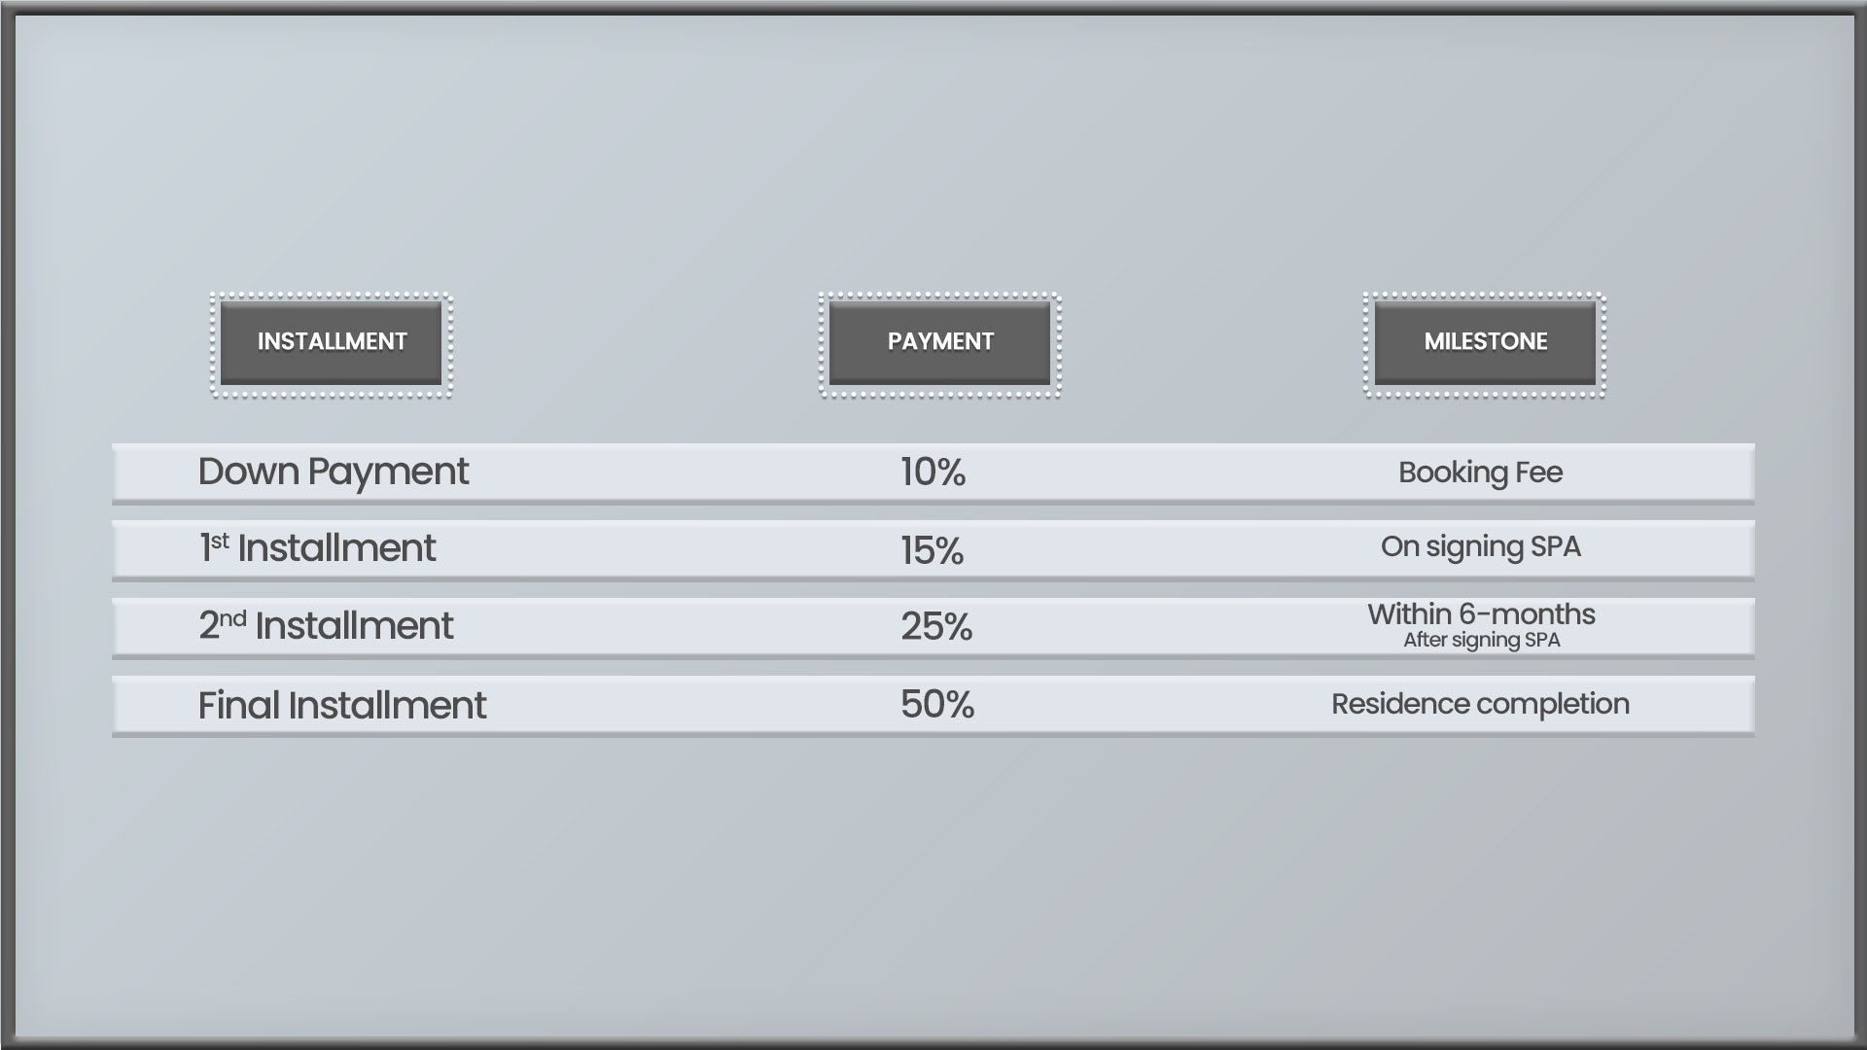Click the MILESTONE header button
Screen dimensions: 1867x1050
pyautogui.click(x=1484, y=342)
